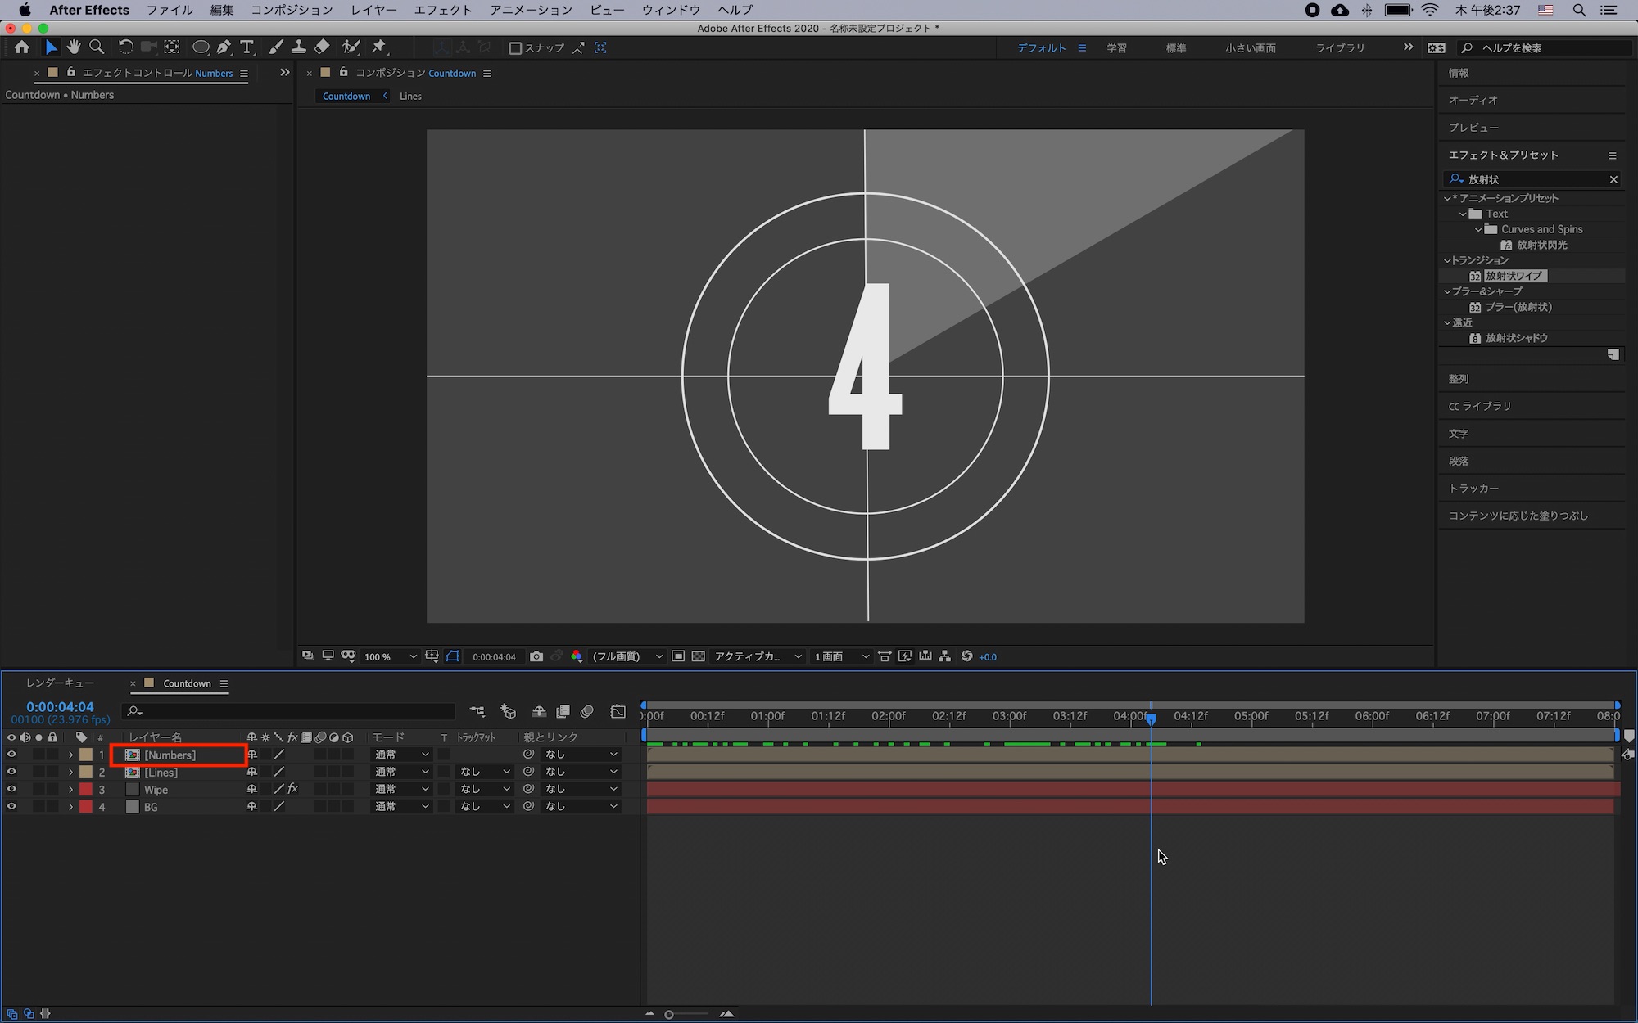Select the Type text tool
The height and width of the screenshot is (1023, 1638).
[x=247, y=47]
